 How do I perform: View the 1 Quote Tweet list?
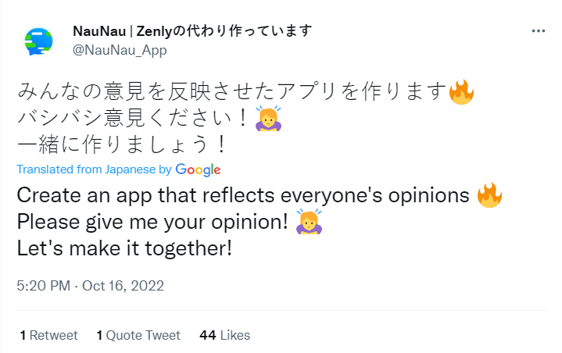pos(138,335)
